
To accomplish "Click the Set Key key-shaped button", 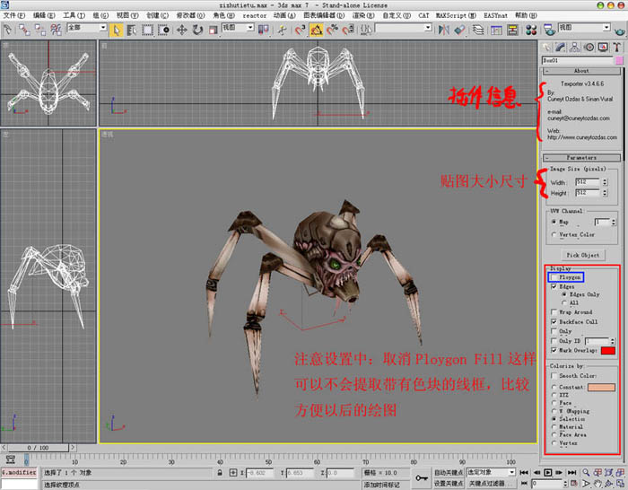I will [x=422, y=478].
